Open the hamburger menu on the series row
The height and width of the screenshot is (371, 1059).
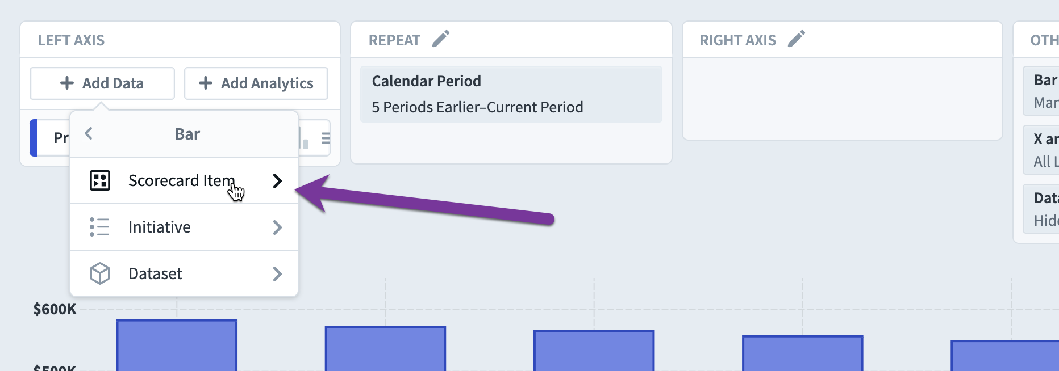pos(326,138)
